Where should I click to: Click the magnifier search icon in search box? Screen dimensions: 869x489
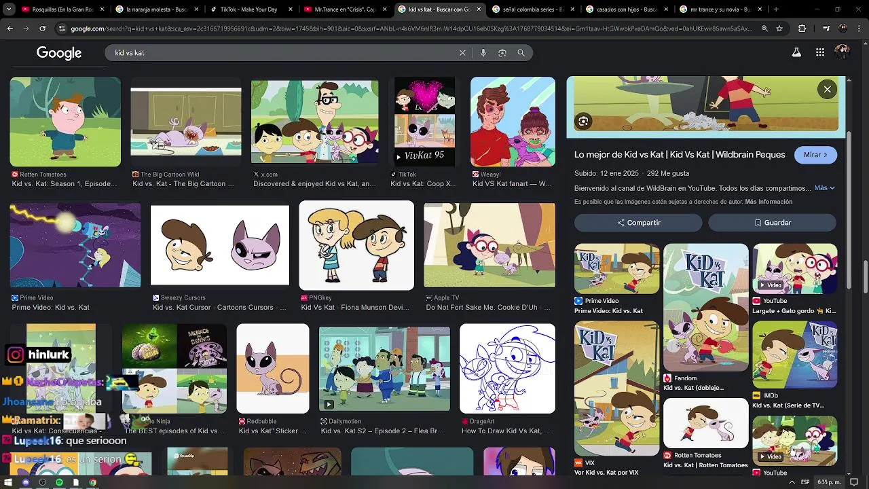tap(521, 53)
